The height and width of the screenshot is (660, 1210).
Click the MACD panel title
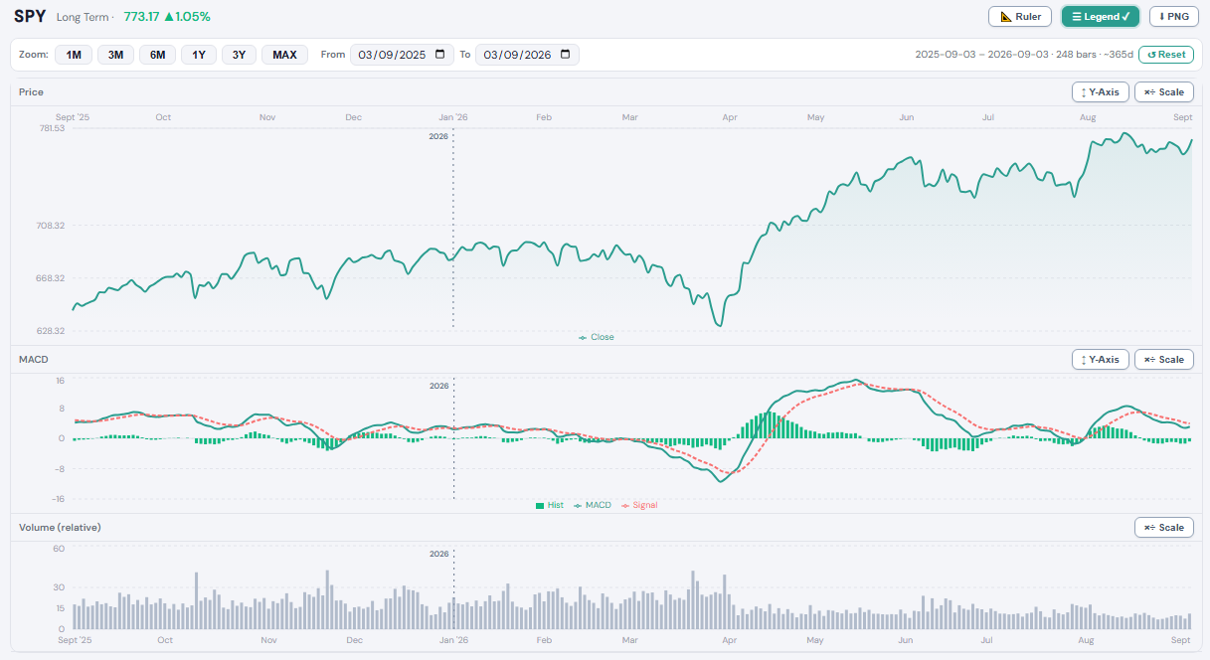tap(34, 359)
